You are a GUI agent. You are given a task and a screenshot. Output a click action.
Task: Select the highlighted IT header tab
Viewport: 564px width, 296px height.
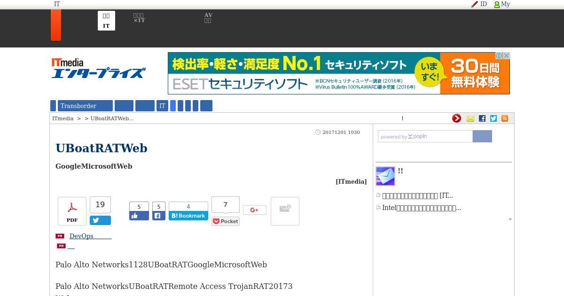point(106,21)
